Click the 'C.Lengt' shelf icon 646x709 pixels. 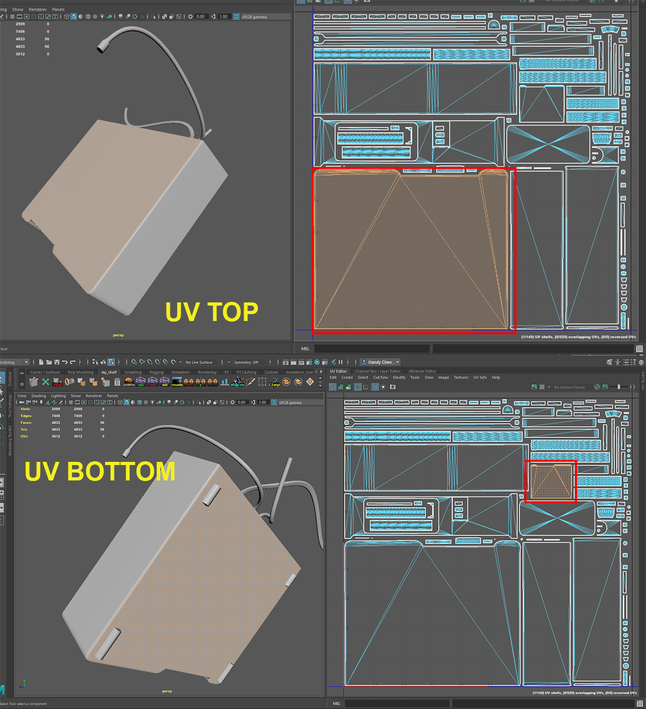(274, 382)
